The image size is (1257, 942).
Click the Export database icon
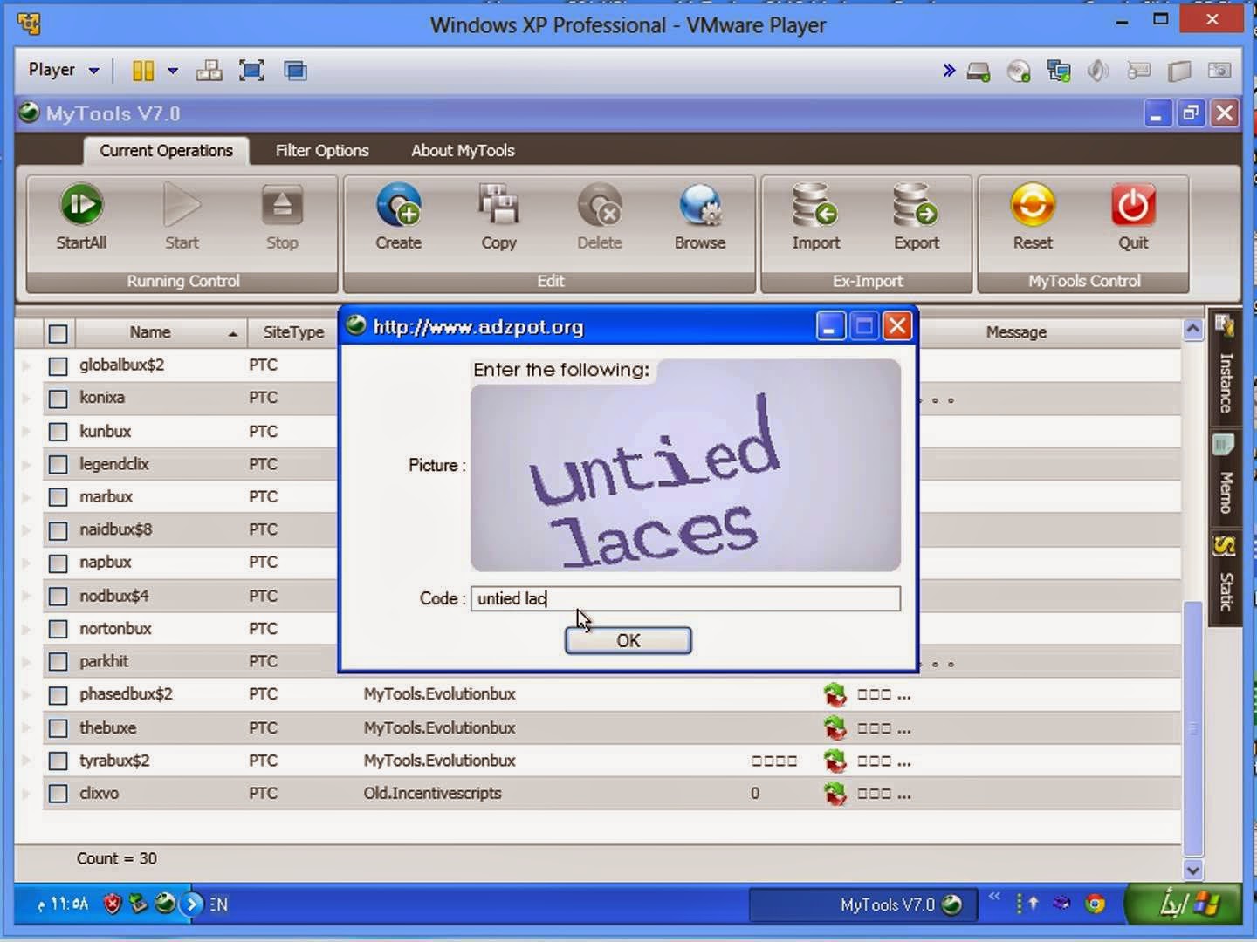click(x=916, y=205)
